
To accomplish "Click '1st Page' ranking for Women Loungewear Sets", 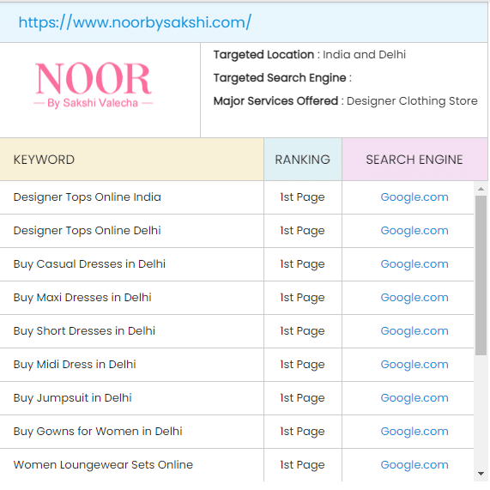I will click(x=303, y=465).
